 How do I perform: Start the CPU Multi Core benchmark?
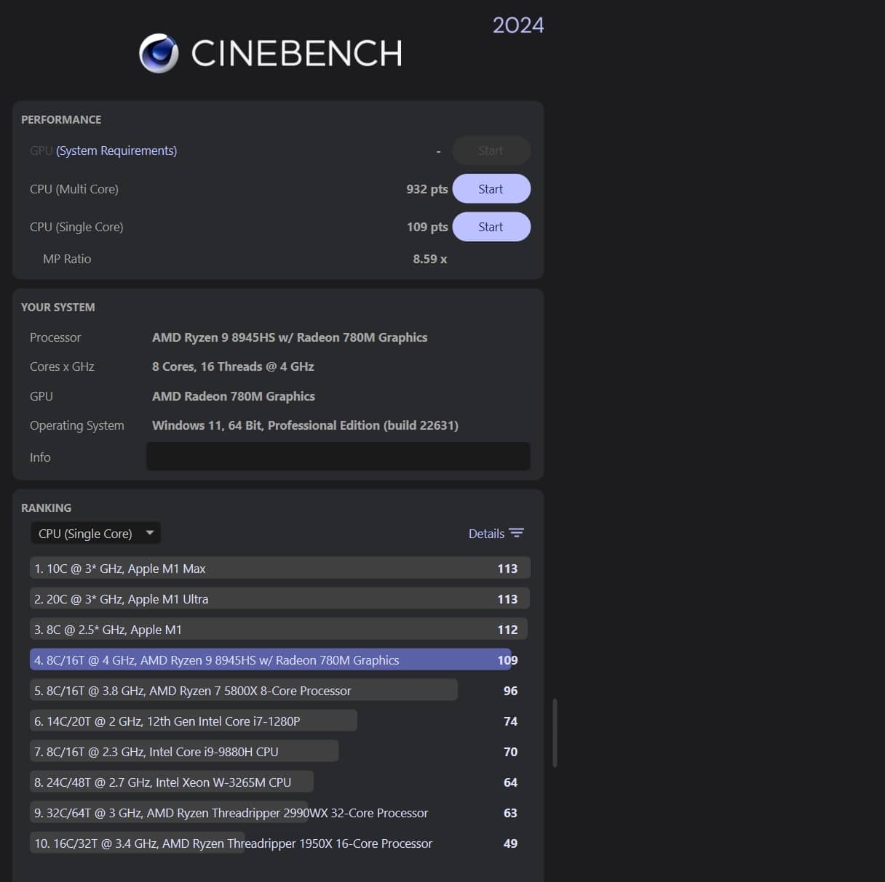[491, 189]
